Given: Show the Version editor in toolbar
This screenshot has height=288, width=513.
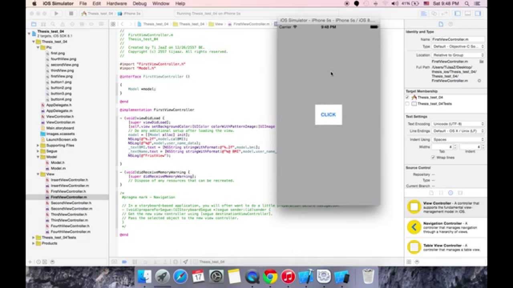Looking at the screenshot, I should click(444, 13).
